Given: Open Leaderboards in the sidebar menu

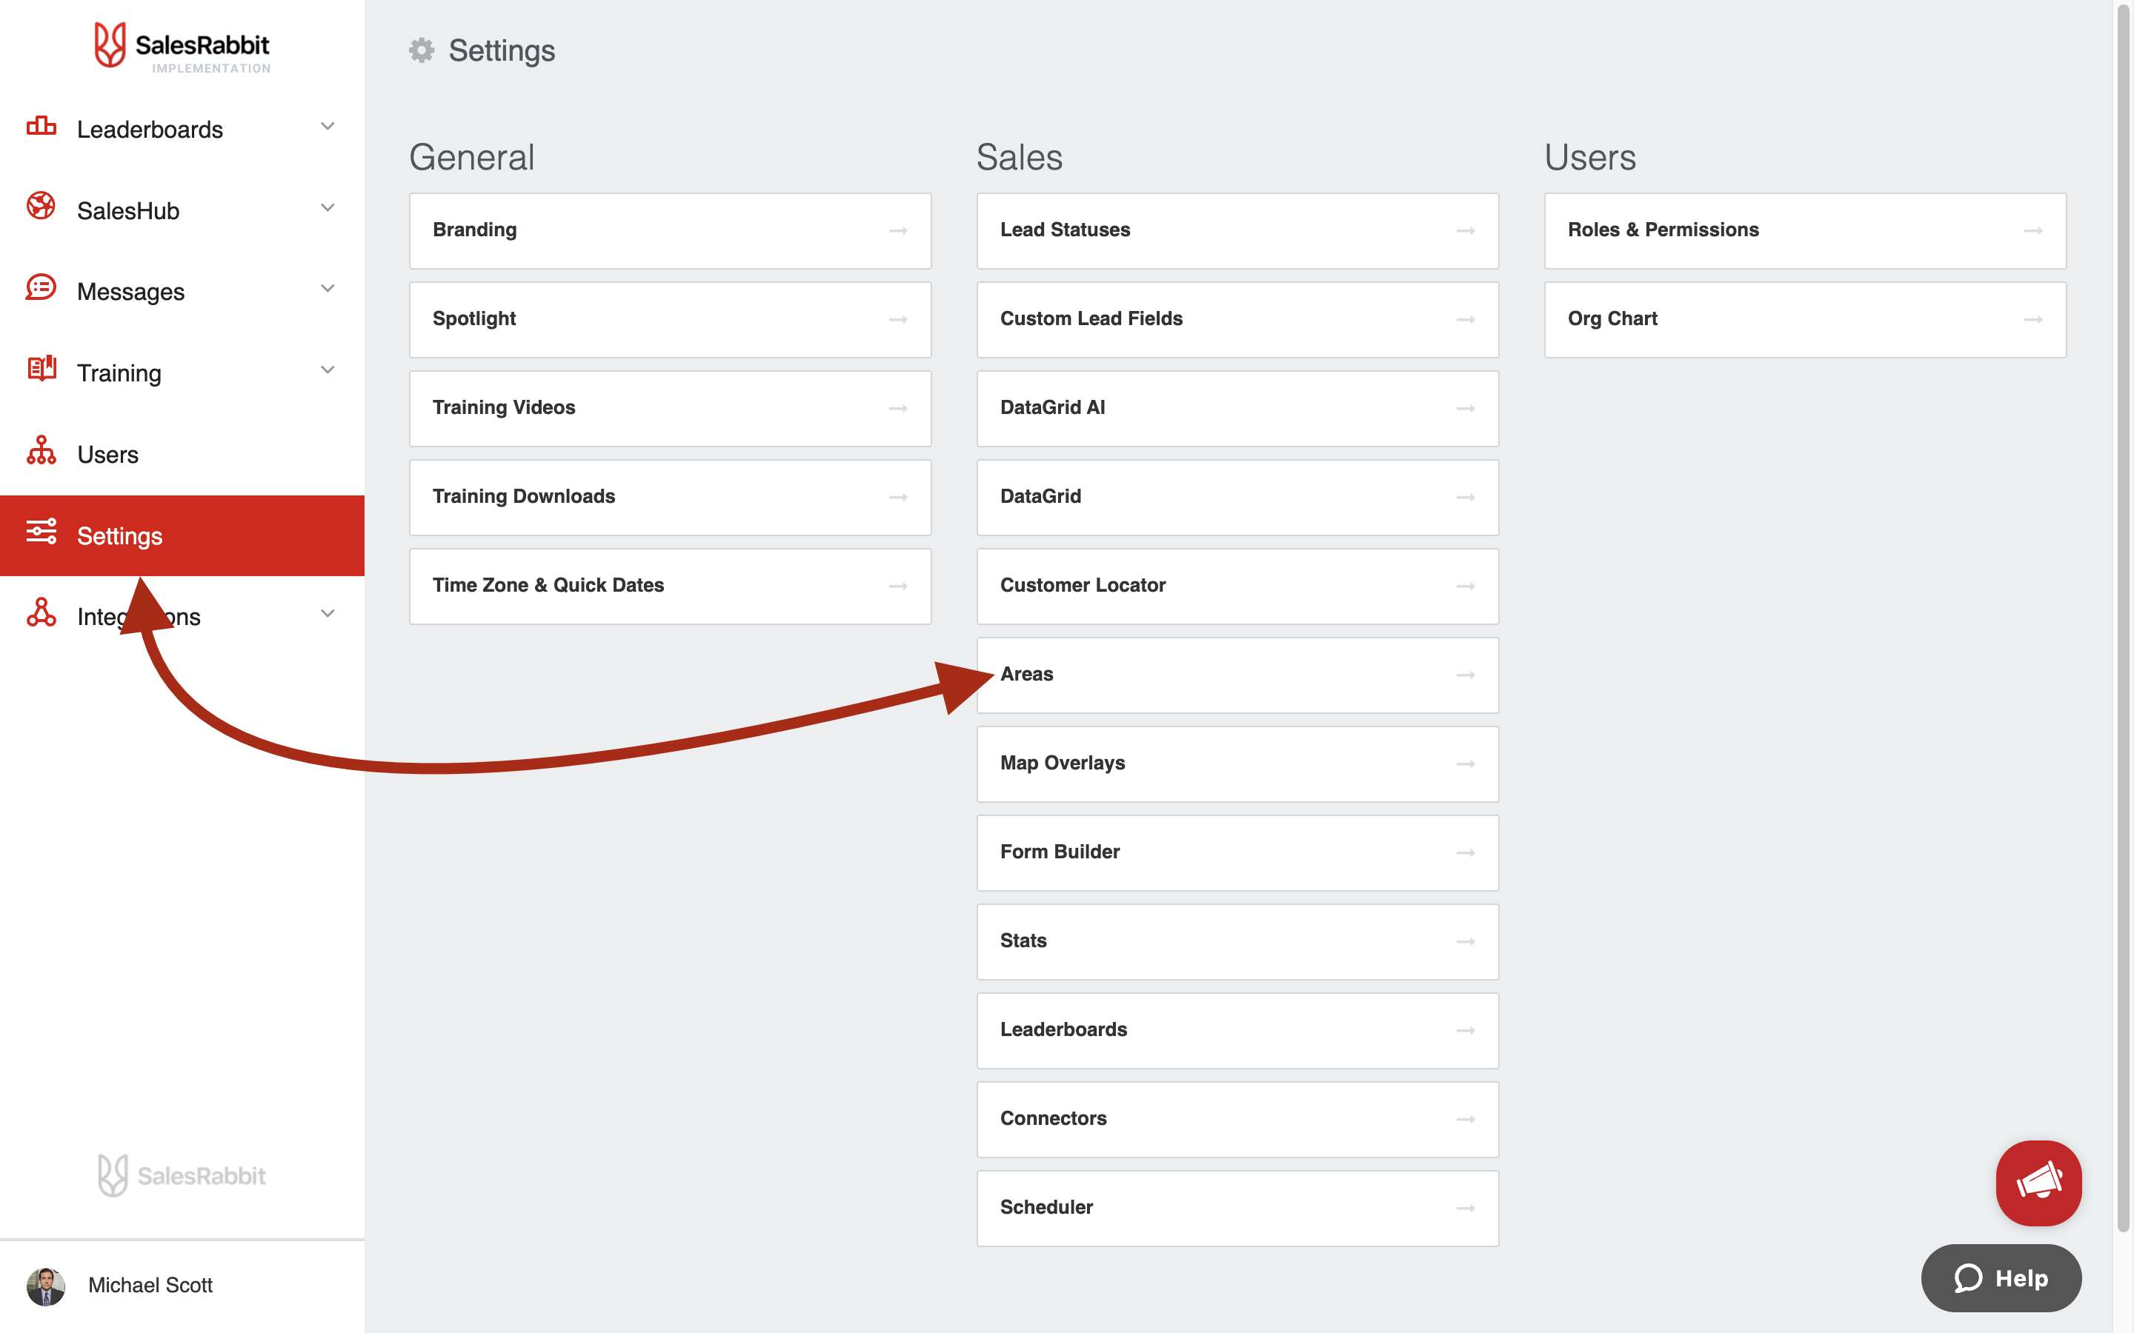Looking at the screenshot, I should (x=182, y=130).
